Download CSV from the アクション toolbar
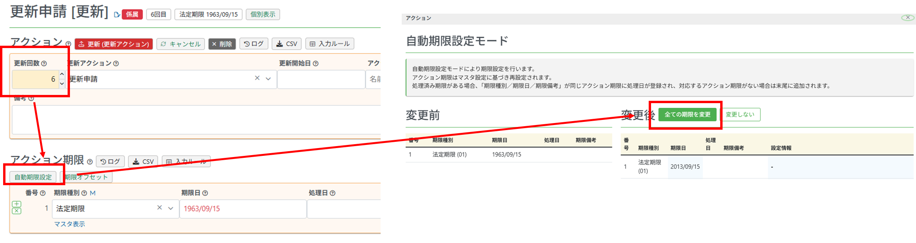 click(x=287, y=44)
